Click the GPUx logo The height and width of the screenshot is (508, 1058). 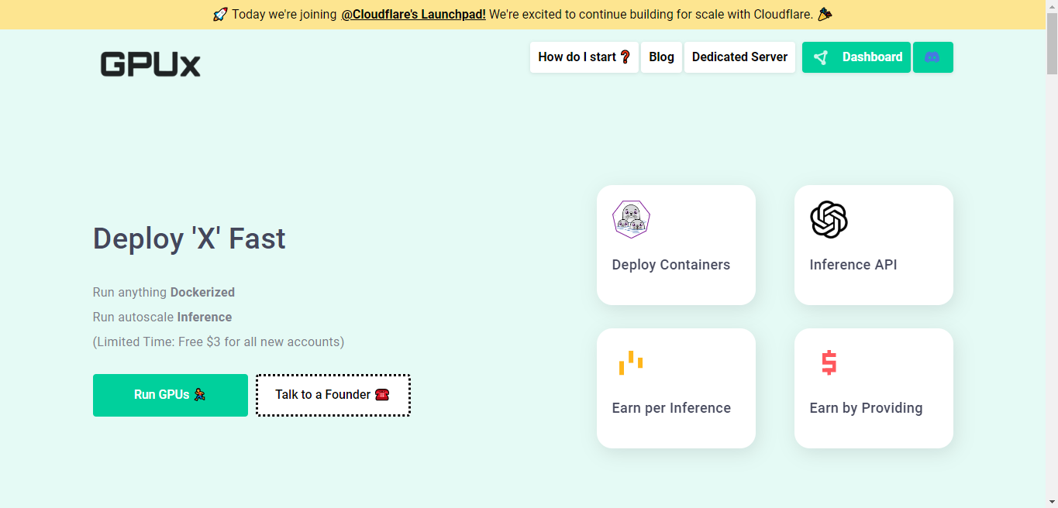pyautogui.click(x=150, y=64)
